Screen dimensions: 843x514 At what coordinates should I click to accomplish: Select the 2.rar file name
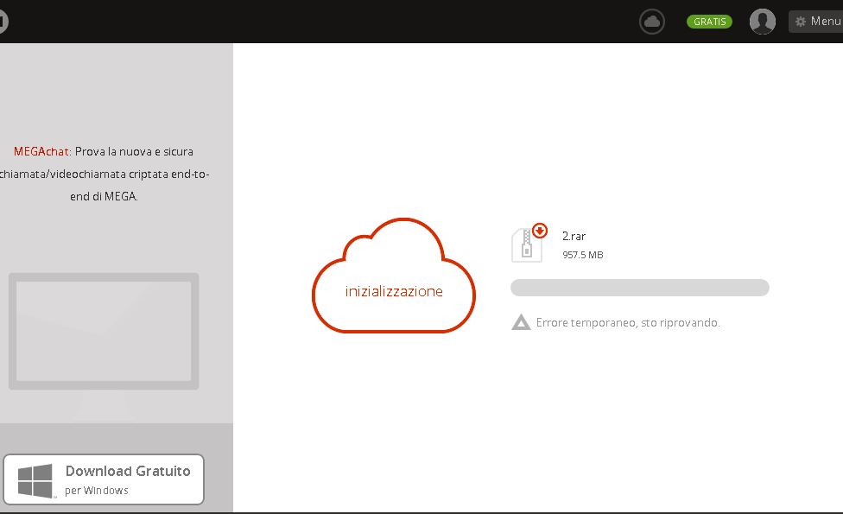coord(574,236)
